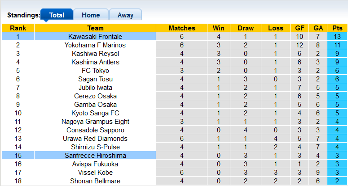
Task: Open Vissel Kobe team page
Action: pos(95,173)
